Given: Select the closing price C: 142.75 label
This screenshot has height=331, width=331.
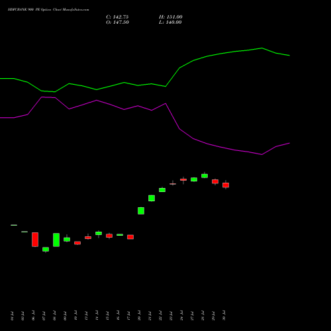Looking at the screenshot, I should 117,17.
